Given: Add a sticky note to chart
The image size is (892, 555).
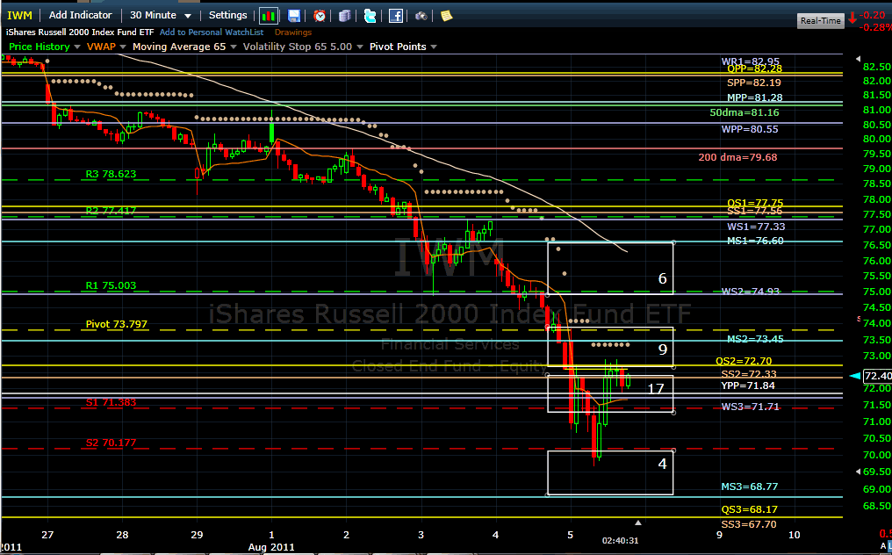Looking at the screenshot, I should coord(447,16).
